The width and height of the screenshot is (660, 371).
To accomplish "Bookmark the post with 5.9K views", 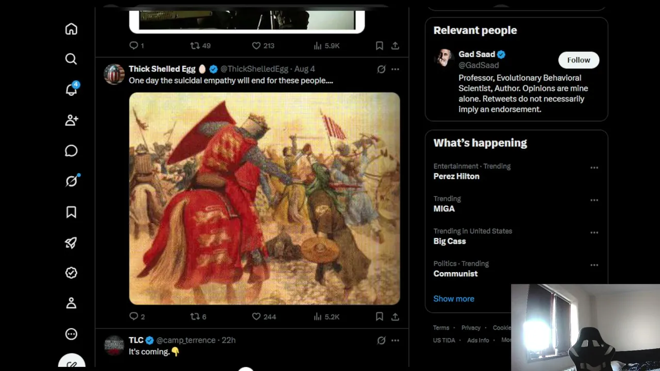I will click(379, 45).
